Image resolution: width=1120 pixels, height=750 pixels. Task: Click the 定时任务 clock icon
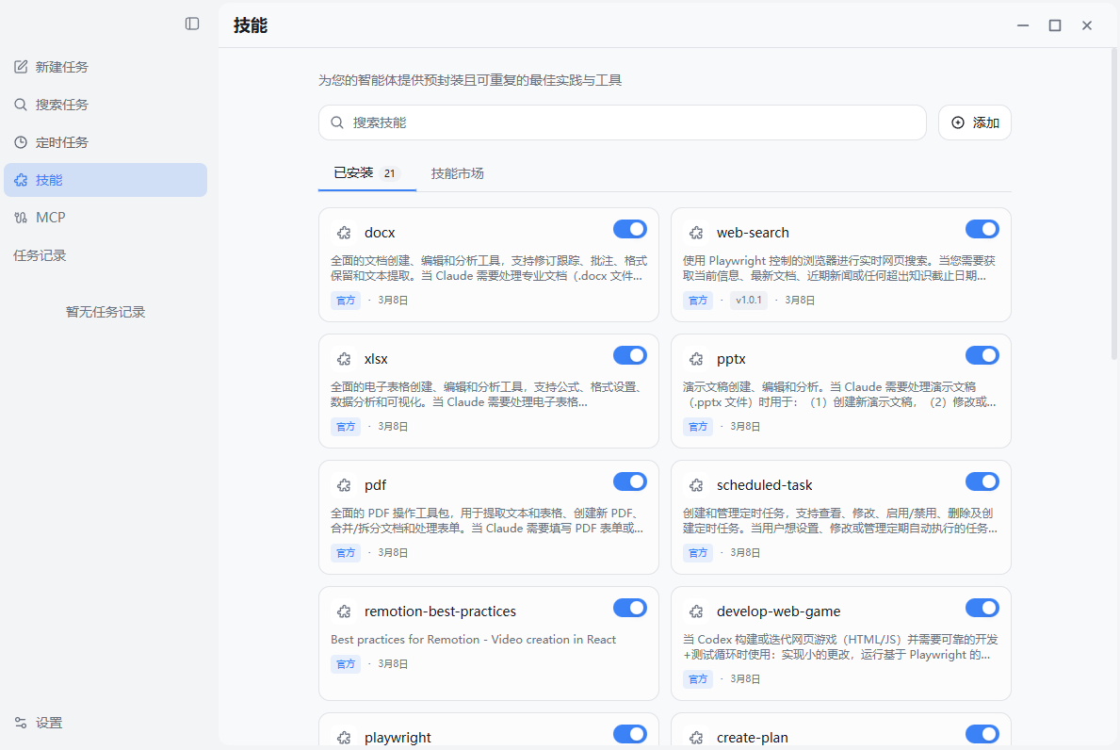click(21, 142)
